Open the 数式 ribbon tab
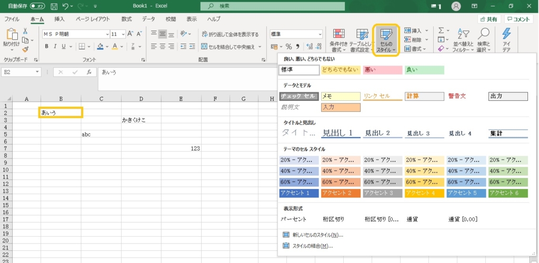Screen dimensions: 539x263 point(126,19)
